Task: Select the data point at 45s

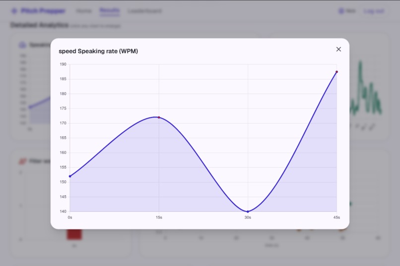Action: click(x=337, y=72)
